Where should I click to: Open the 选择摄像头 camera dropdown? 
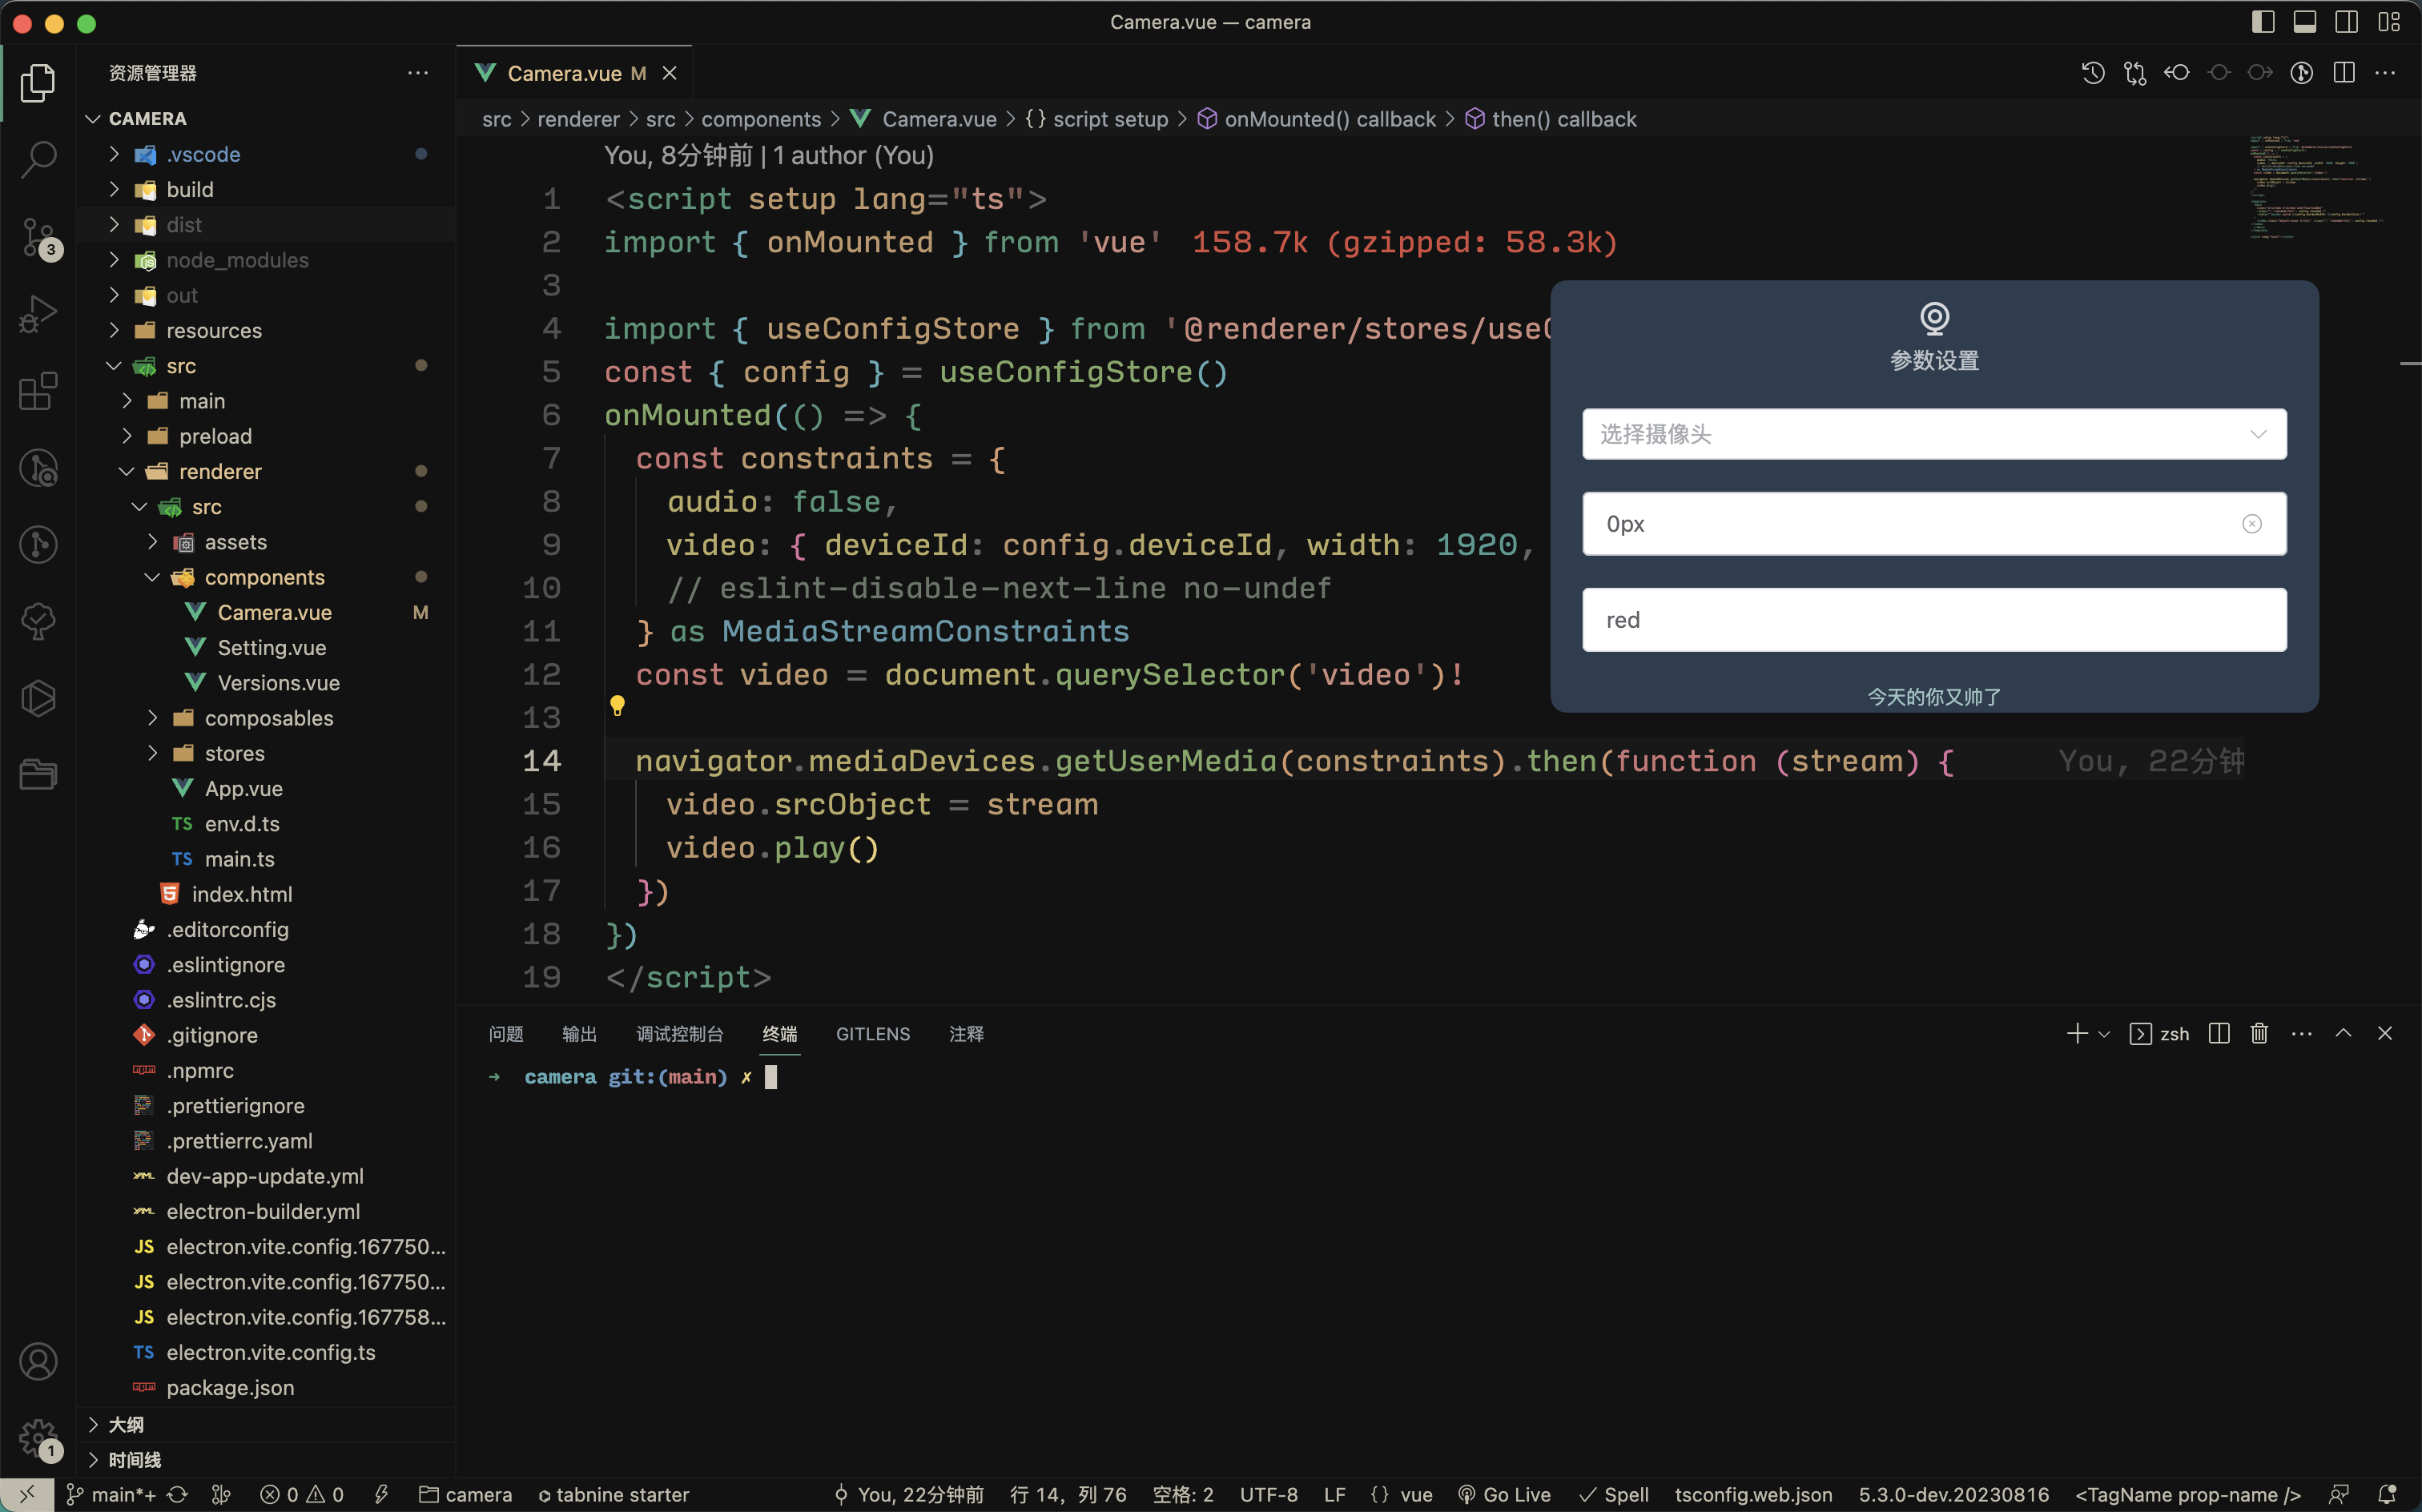[1933, 434]
